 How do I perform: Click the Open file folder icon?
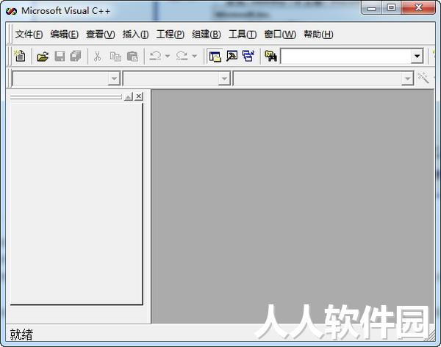[x=43, y=57]
